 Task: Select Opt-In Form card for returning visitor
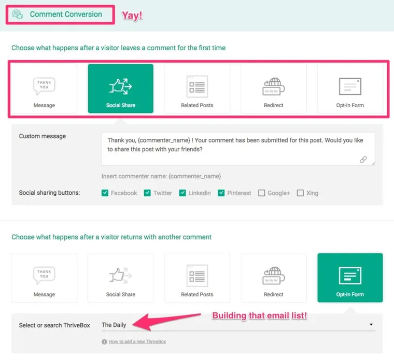tap(350, 278)
